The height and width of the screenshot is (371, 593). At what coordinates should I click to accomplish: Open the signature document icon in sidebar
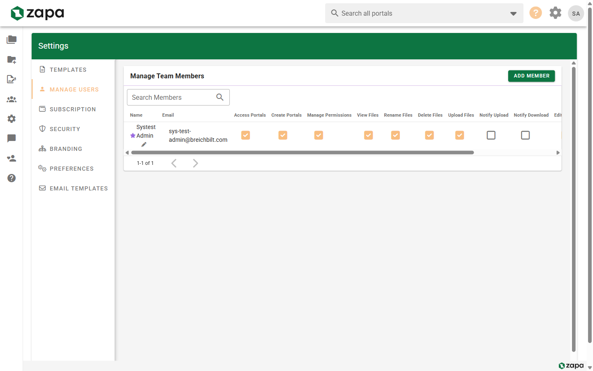click(x=12, y=79)
